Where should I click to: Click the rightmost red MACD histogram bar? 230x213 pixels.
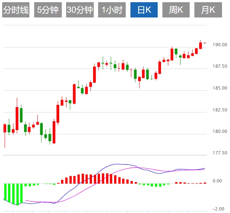coord(205,183)
